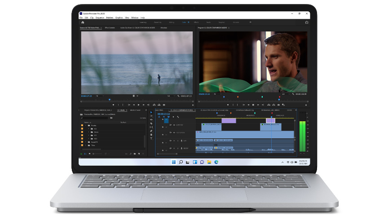This screenshot has width=388, height=220.
Task: Click the Project panel thumbnail zoom slider
Action: tap(97, 154)
